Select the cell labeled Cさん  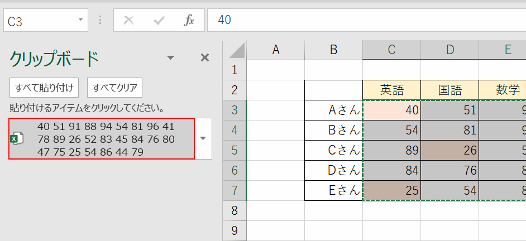333,150
